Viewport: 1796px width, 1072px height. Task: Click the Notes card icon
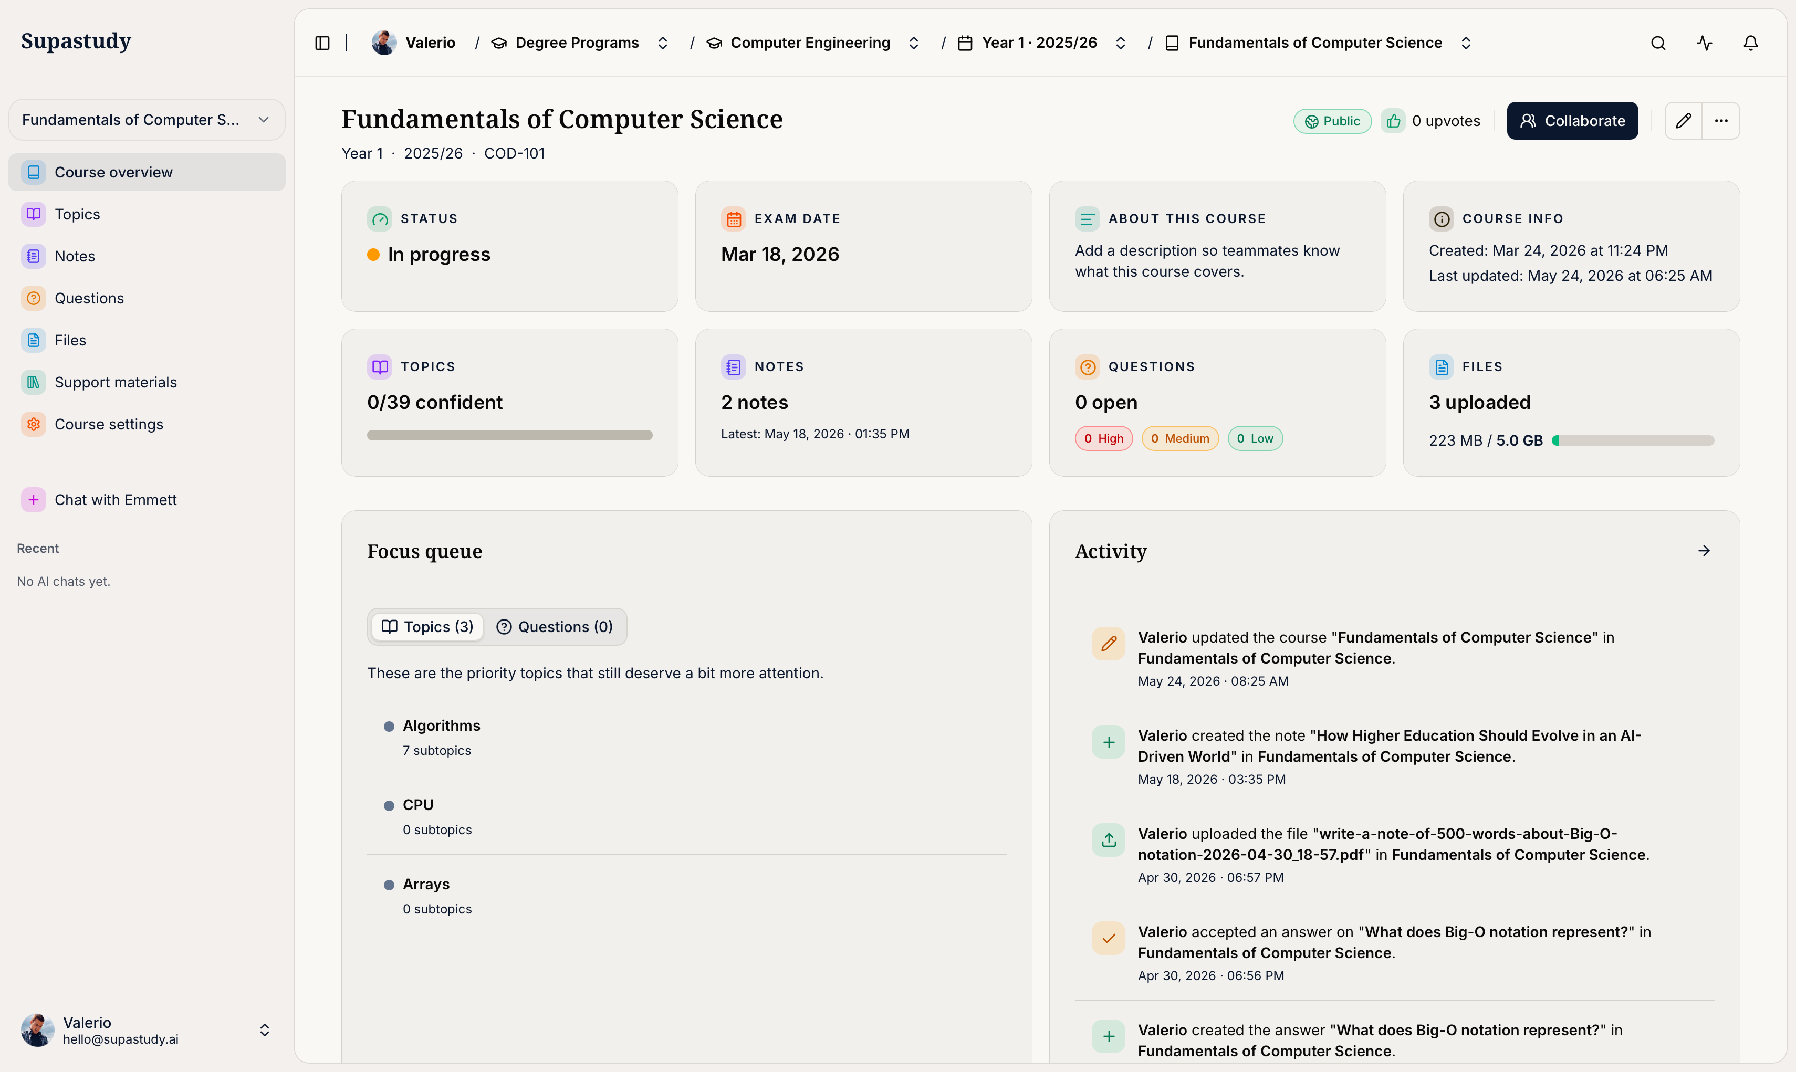pos(734,367)
